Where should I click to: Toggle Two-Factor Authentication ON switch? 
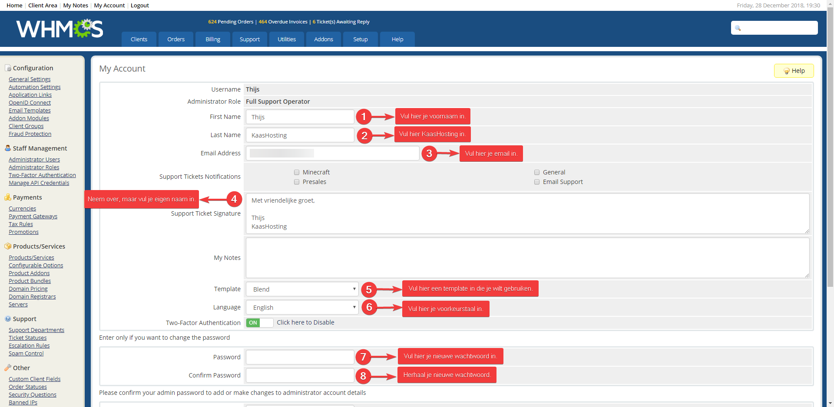point(259,323)
